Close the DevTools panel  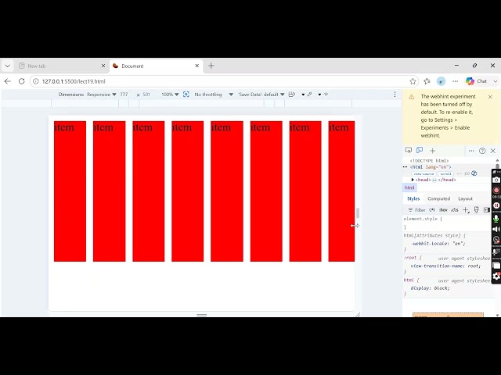pos(492,151)
